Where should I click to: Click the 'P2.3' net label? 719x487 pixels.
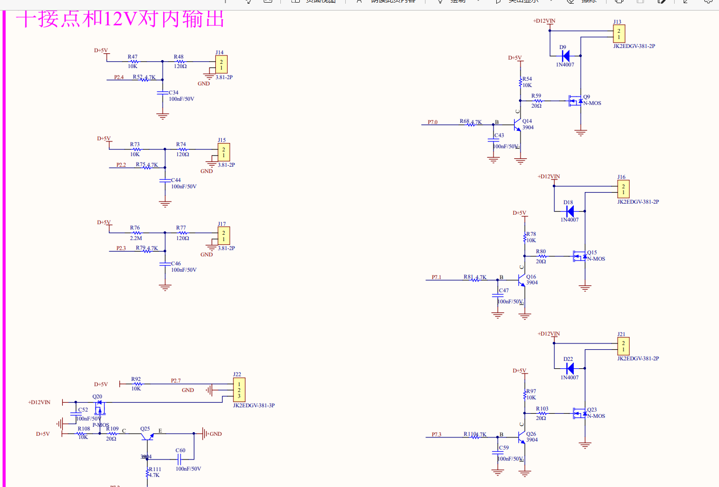(x=121, y=248)
